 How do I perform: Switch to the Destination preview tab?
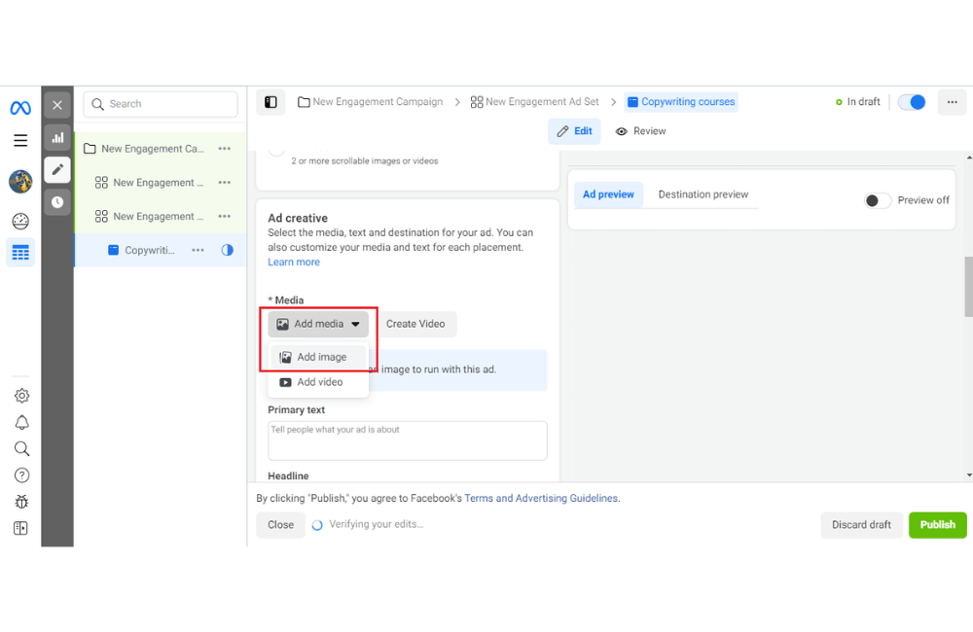(x=703, y=194)
